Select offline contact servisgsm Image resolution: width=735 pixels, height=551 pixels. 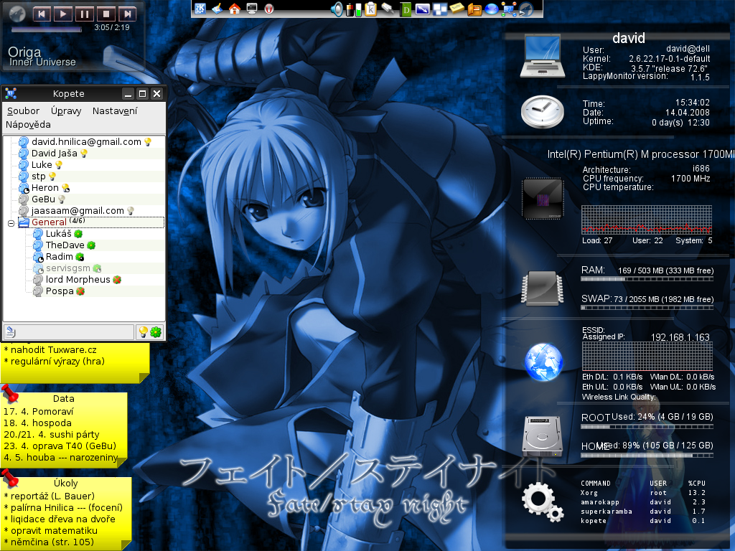tap(67, 268)
